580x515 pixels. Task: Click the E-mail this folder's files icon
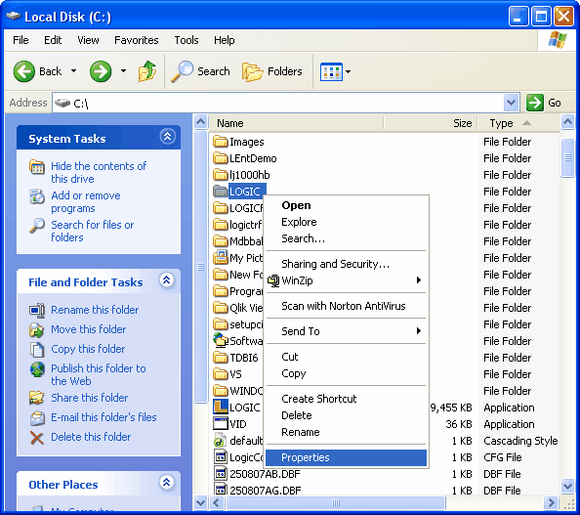[x=37, y=417]
